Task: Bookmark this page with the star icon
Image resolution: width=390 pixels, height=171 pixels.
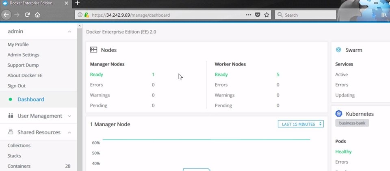Action: coord(266,15)
